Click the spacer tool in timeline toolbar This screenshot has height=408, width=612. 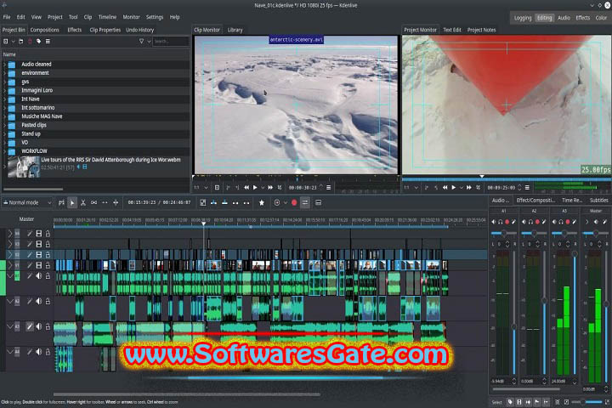point(94,202)
